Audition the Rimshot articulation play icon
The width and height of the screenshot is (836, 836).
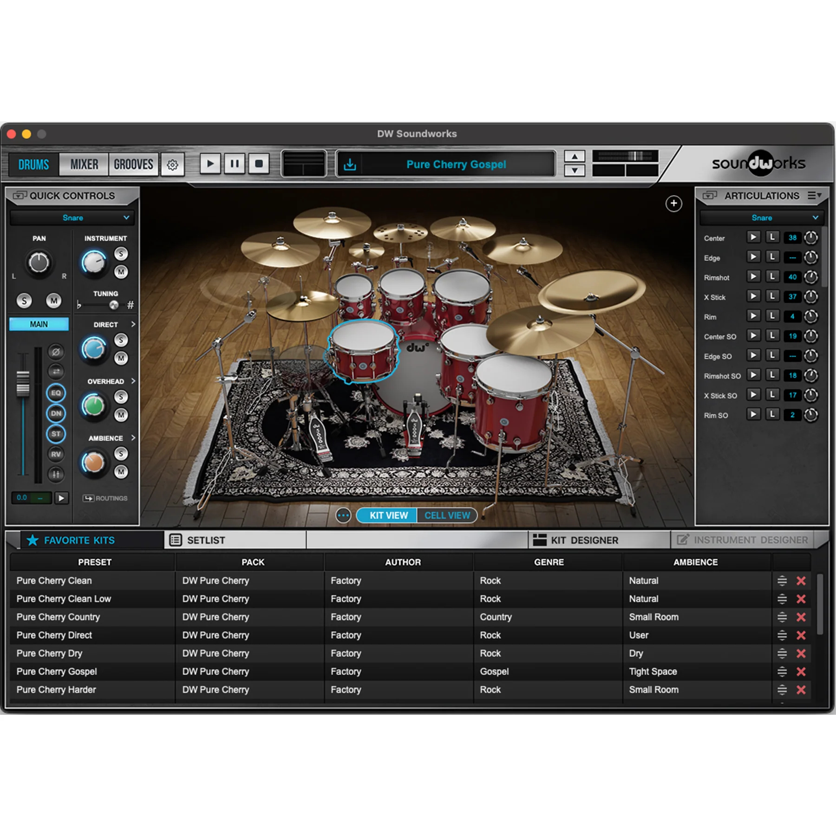pyautogui.click(x=753, y=277)
